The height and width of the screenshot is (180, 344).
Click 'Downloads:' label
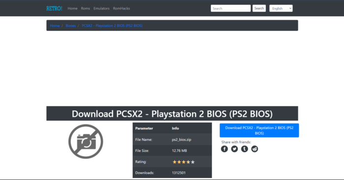point(144,173)
